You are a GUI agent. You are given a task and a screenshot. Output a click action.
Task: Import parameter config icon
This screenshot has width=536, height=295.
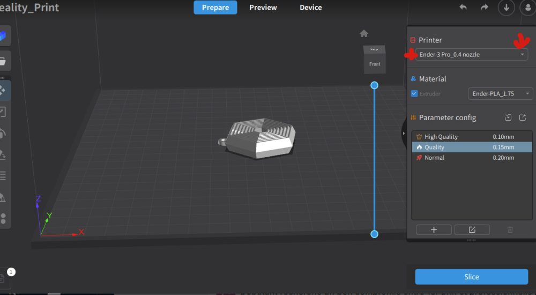[x=508, y=117]
